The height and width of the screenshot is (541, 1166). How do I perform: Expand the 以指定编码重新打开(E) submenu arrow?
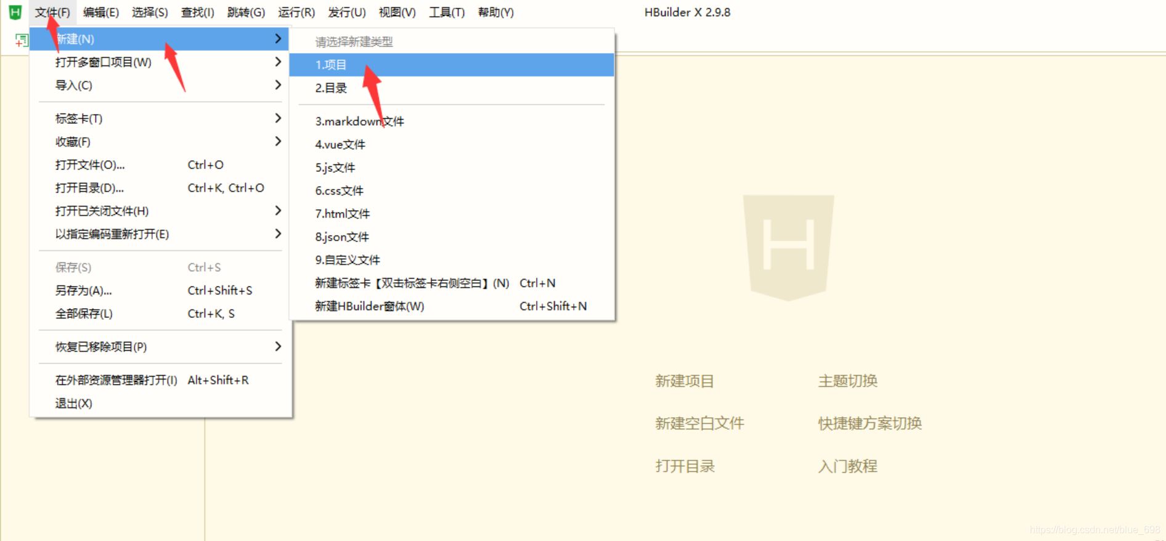(x=278, y=234)
